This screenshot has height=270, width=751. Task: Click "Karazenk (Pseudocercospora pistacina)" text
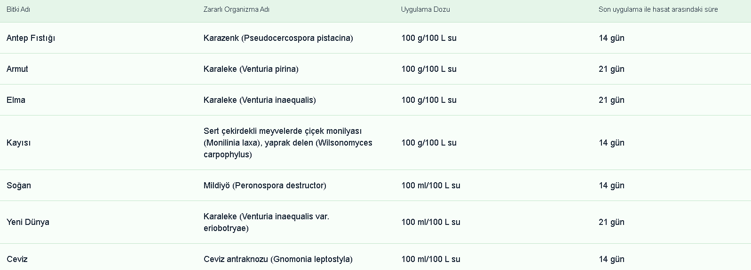click(278, 38)
